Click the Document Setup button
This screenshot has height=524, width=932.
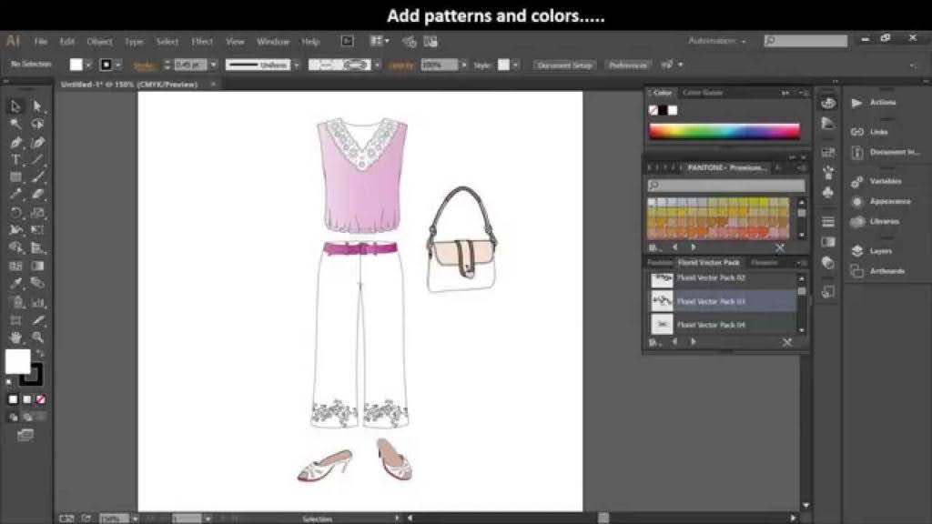[564, 65]
